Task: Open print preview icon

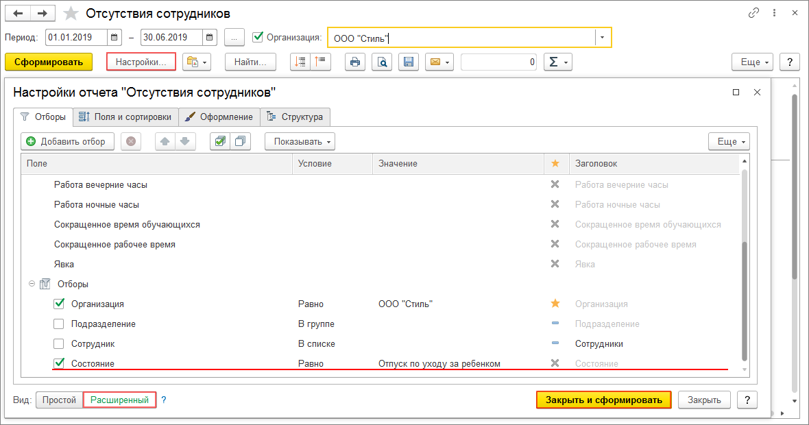Action: [382, 62]
